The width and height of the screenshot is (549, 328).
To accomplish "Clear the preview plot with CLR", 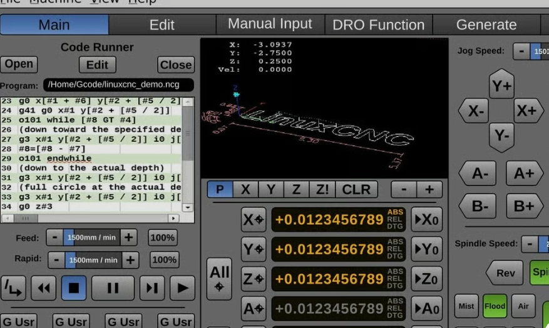I will coord(356,189).
